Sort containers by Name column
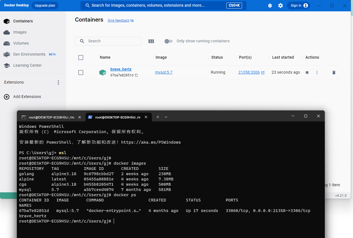The width and height of the screenshot is (353, 238). click(105, 57)
